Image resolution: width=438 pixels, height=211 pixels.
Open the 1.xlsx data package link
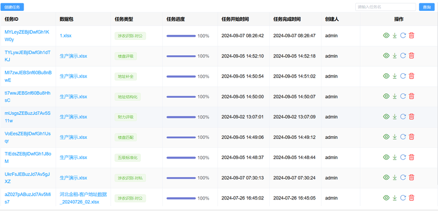click(66, 36)
